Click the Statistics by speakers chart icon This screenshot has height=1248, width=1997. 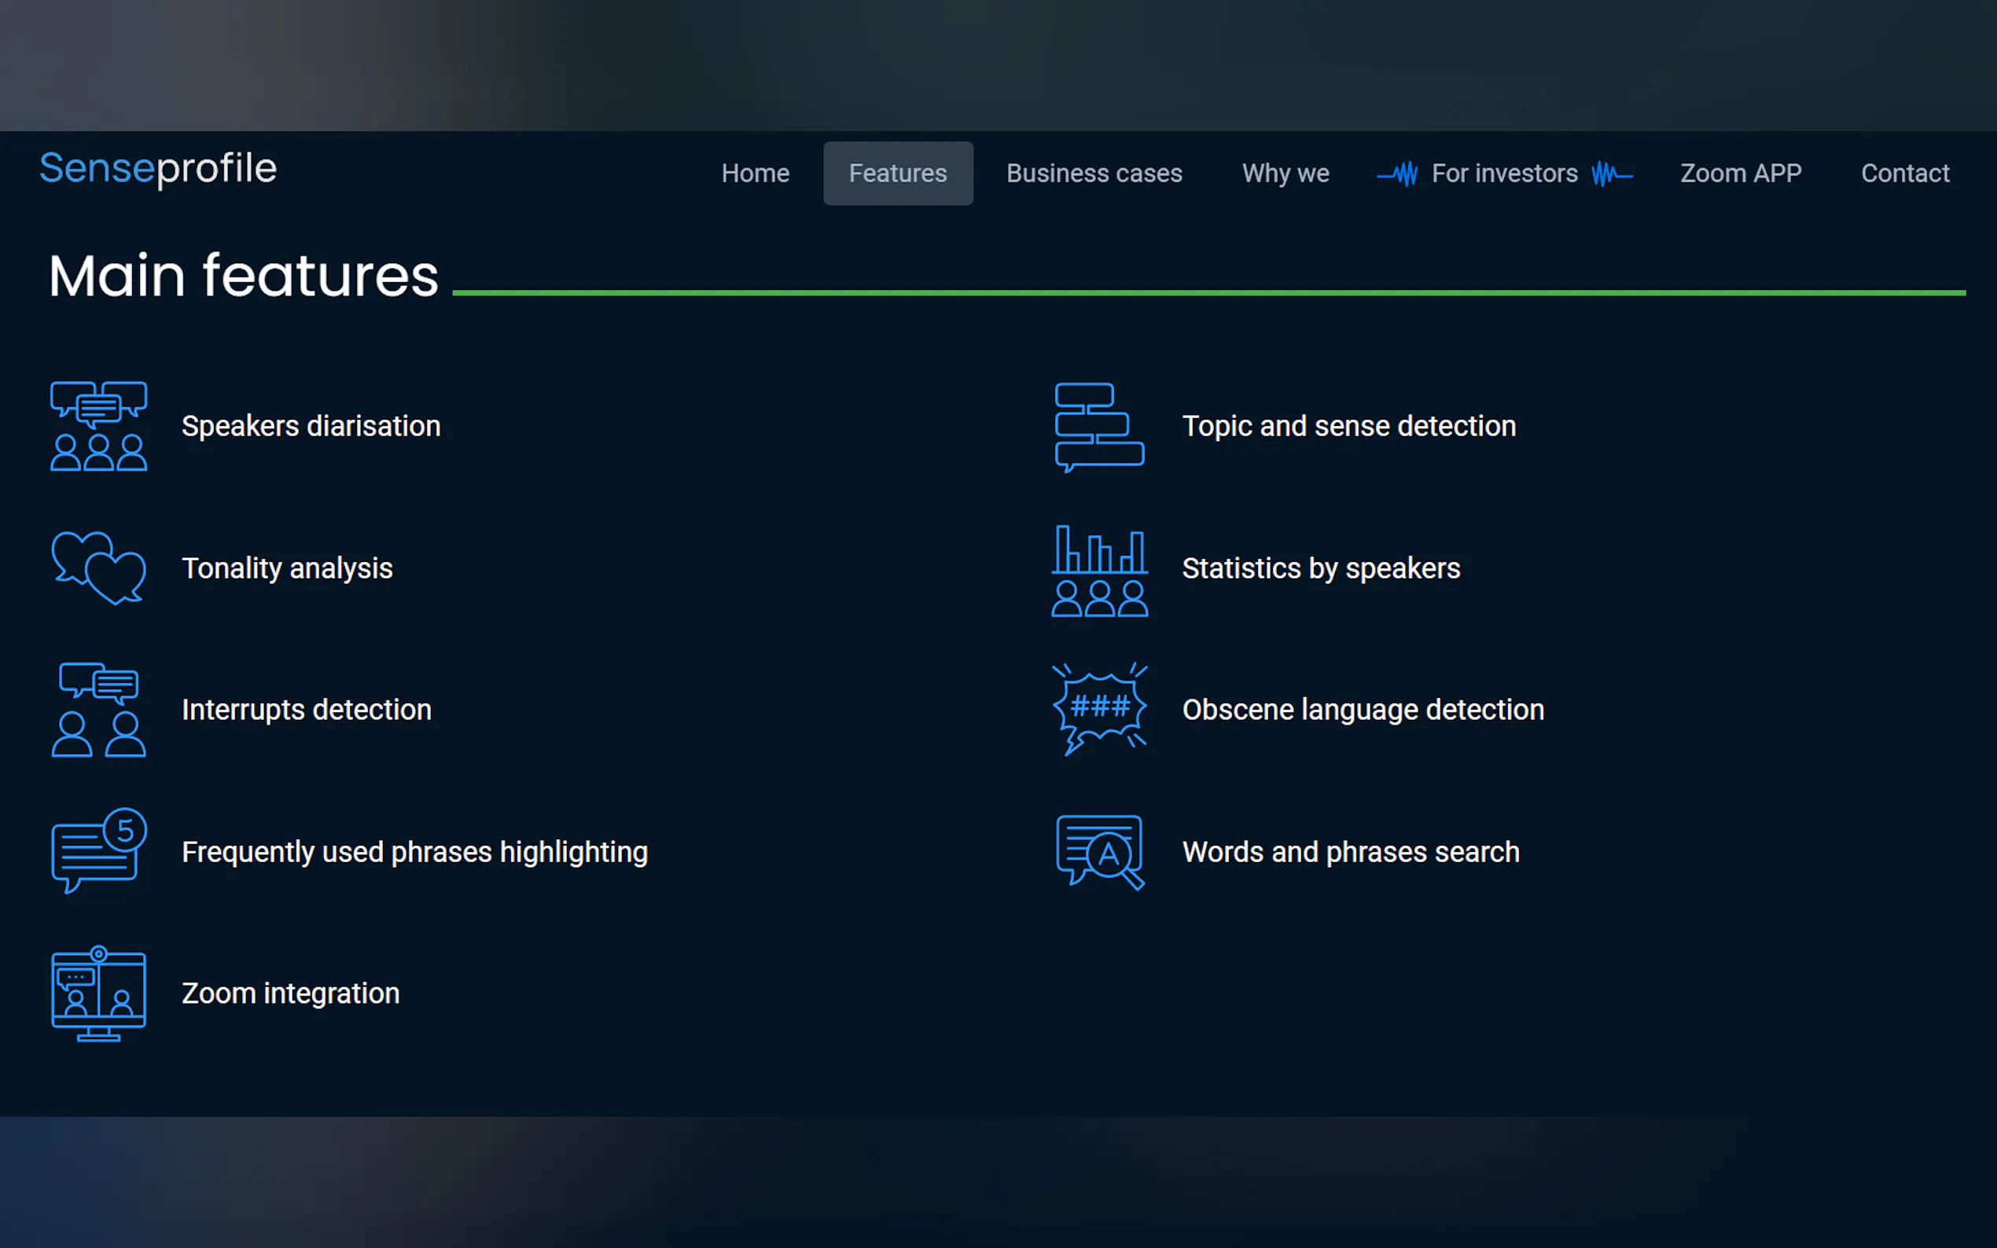(1099, 570)
